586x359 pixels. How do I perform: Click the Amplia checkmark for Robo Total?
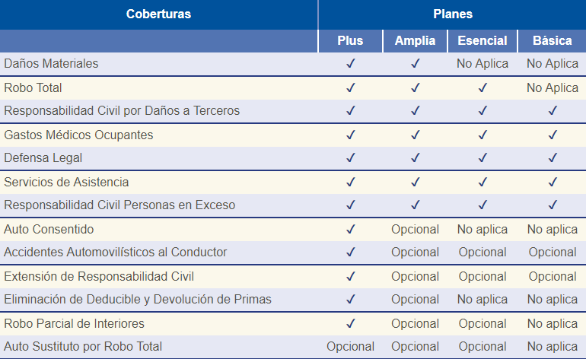(x=416, y=87)
